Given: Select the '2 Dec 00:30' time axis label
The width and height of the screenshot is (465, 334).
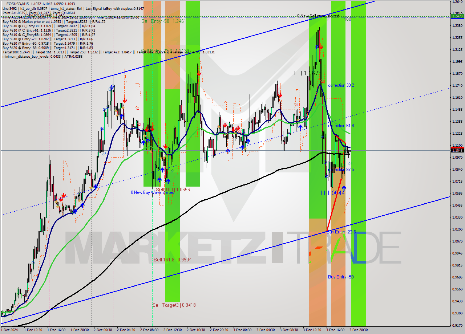Looking at the screenshot, I should coord(103,330).
